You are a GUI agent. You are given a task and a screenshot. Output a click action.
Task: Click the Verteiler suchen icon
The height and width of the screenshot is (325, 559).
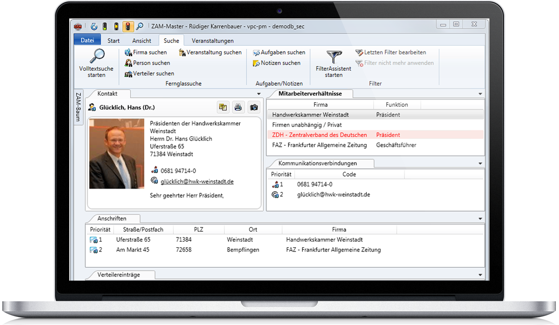(129, 73)
